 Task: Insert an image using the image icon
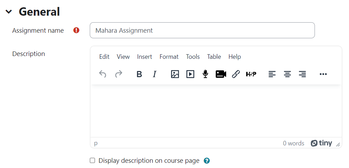[175, 74]
